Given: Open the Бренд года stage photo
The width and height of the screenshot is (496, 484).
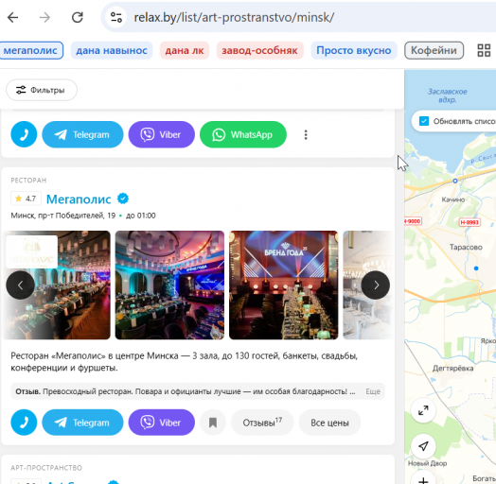Looking at the screenshot, I should (x=283, y=285).
